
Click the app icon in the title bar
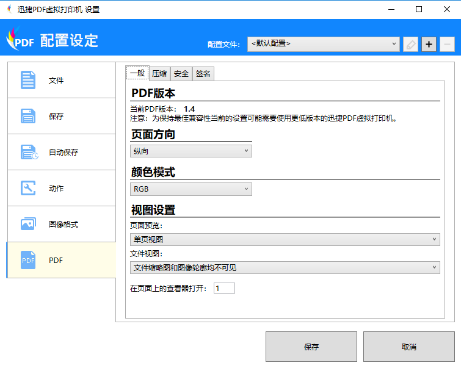click(10, 9)
